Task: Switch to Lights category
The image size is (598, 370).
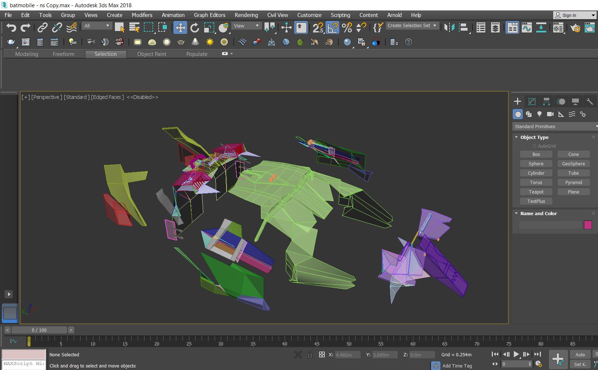Action: [539, 114]
